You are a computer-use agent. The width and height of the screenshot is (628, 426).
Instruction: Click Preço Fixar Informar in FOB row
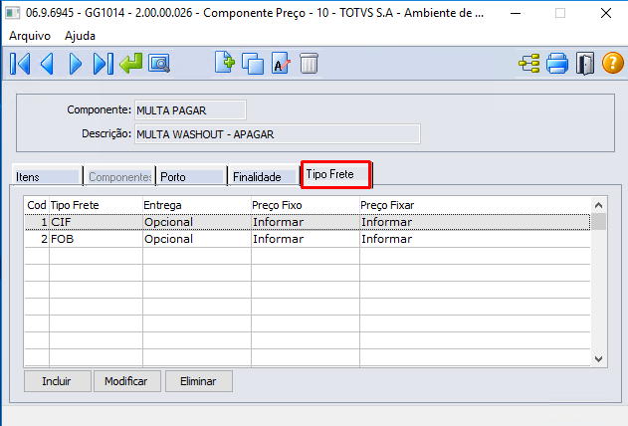(x=386, y=239)
